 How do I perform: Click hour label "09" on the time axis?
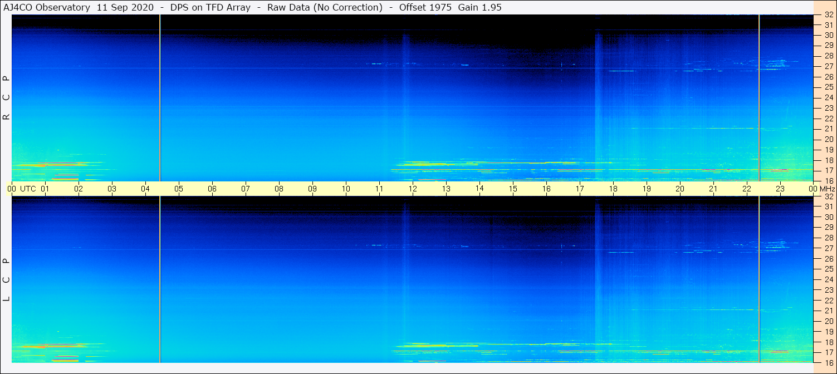coord(312,189)
